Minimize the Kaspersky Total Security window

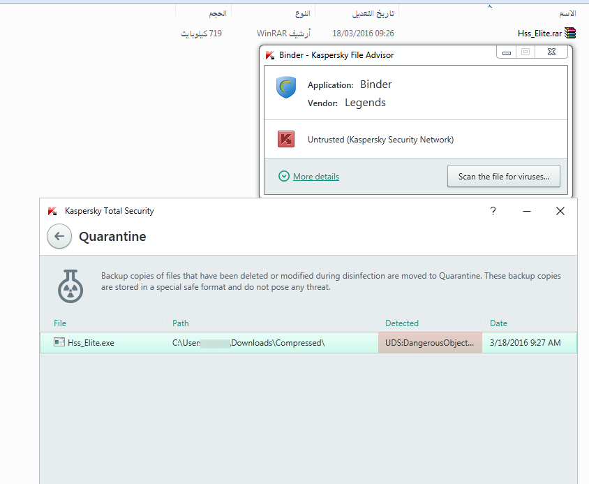point(527,211)
